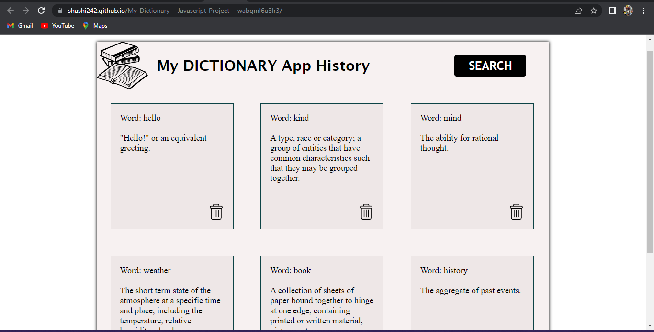Toggle the bookmark star for this page
Screen dimensions: 654x332
pos(594,10)
